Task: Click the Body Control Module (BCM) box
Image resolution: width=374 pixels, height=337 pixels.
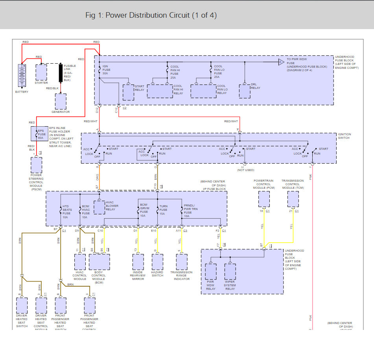Action: 99,262
